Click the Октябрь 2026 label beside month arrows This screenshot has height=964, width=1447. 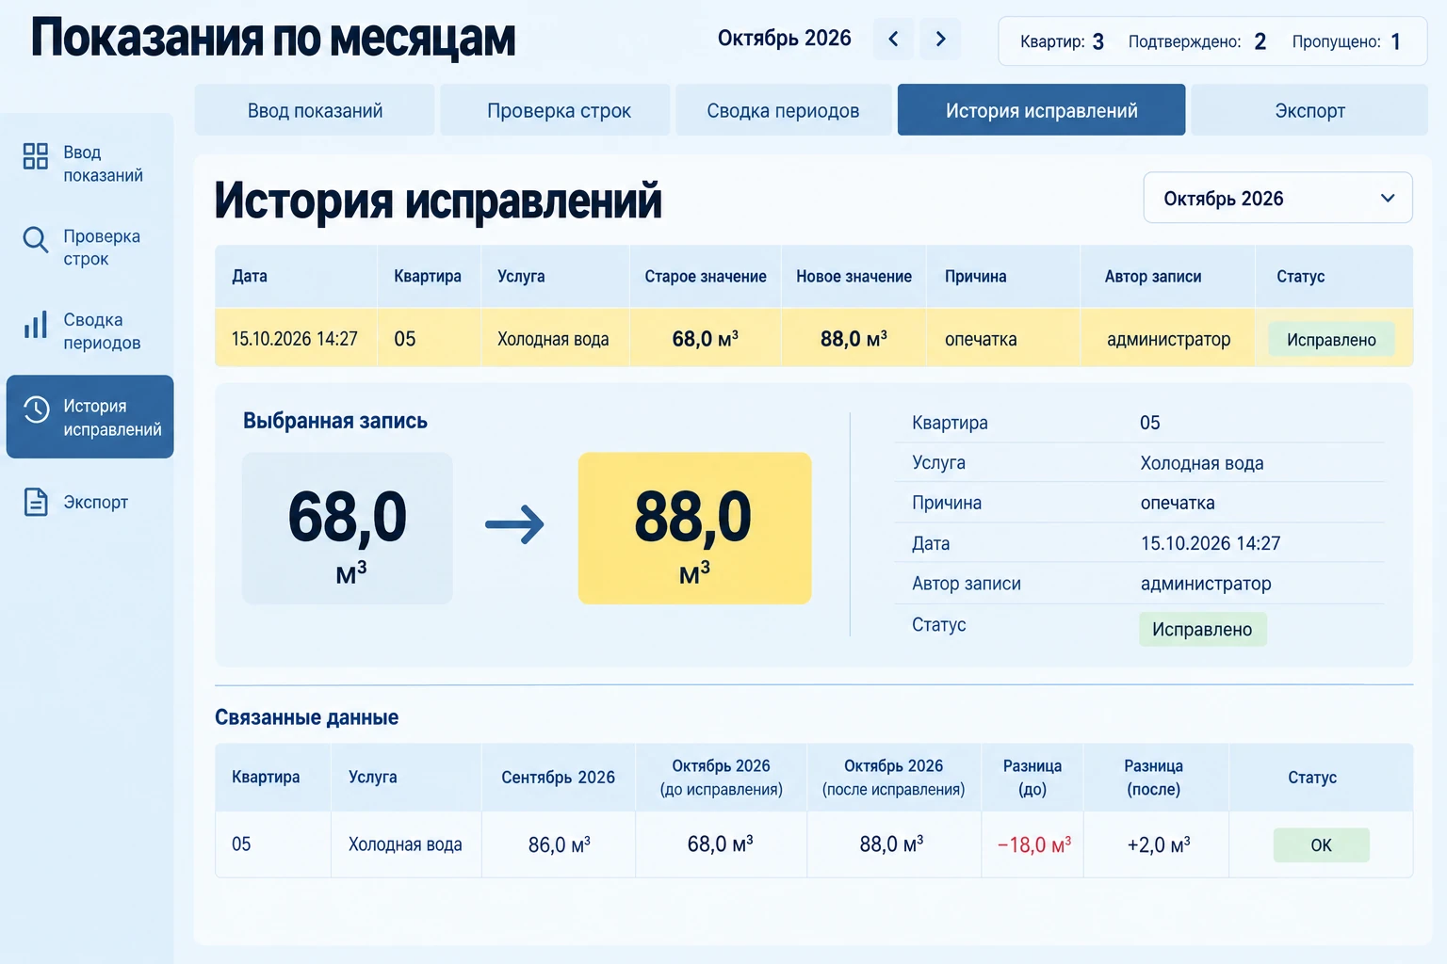pos(785,38)
